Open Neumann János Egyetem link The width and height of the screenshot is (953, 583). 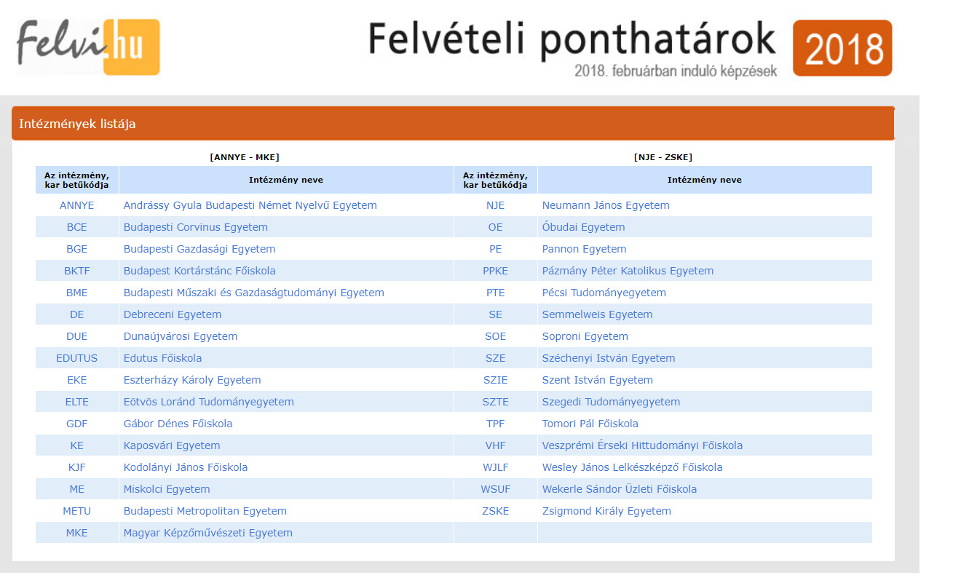(x=606, y=205)
